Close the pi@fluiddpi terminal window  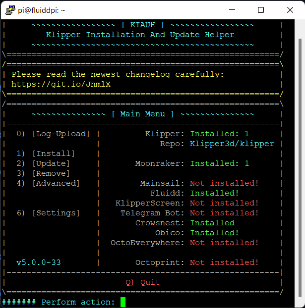pos(290,10)
